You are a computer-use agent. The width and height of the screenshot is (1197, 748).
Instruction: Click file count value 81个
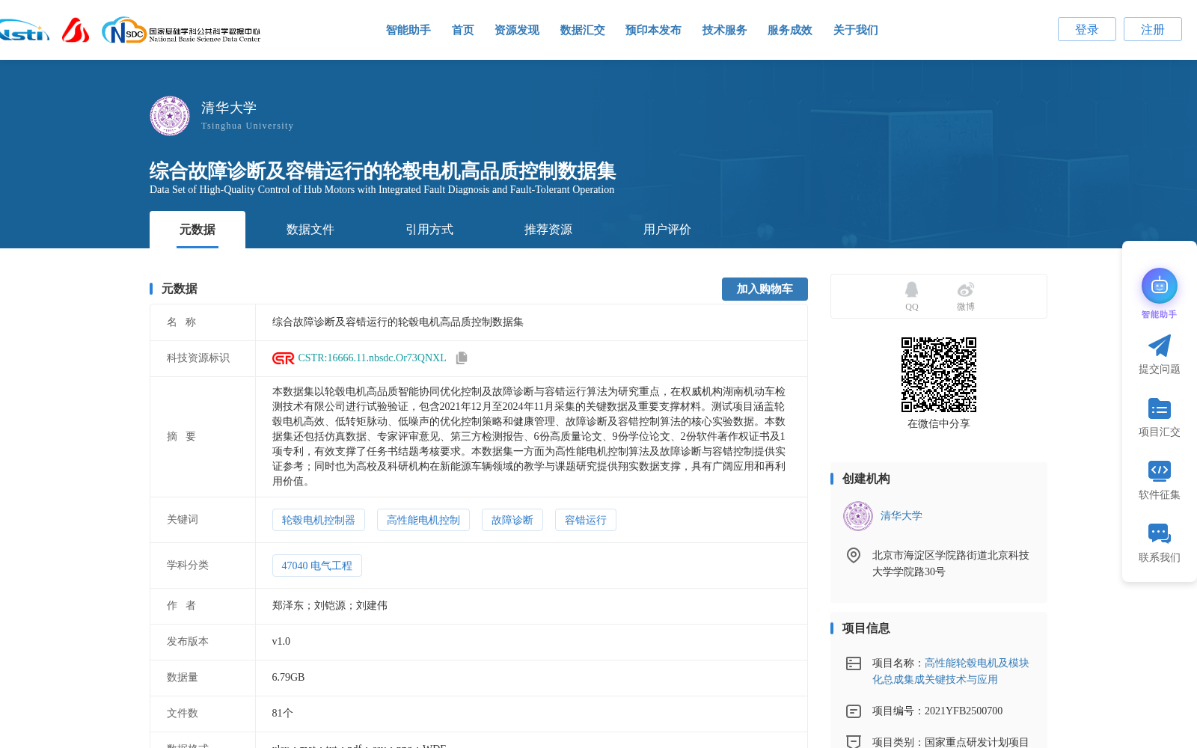pyautogui.click(x=283, y=714)
